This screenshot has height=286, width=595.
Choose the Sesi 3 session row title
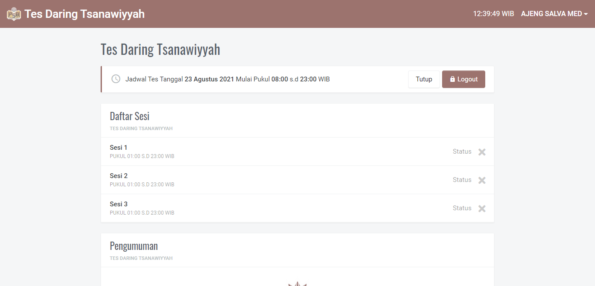pyautogui.click(x=118, y=204)
